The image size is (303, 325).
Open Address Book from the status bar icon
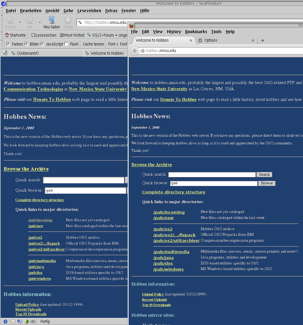(27, 321)
